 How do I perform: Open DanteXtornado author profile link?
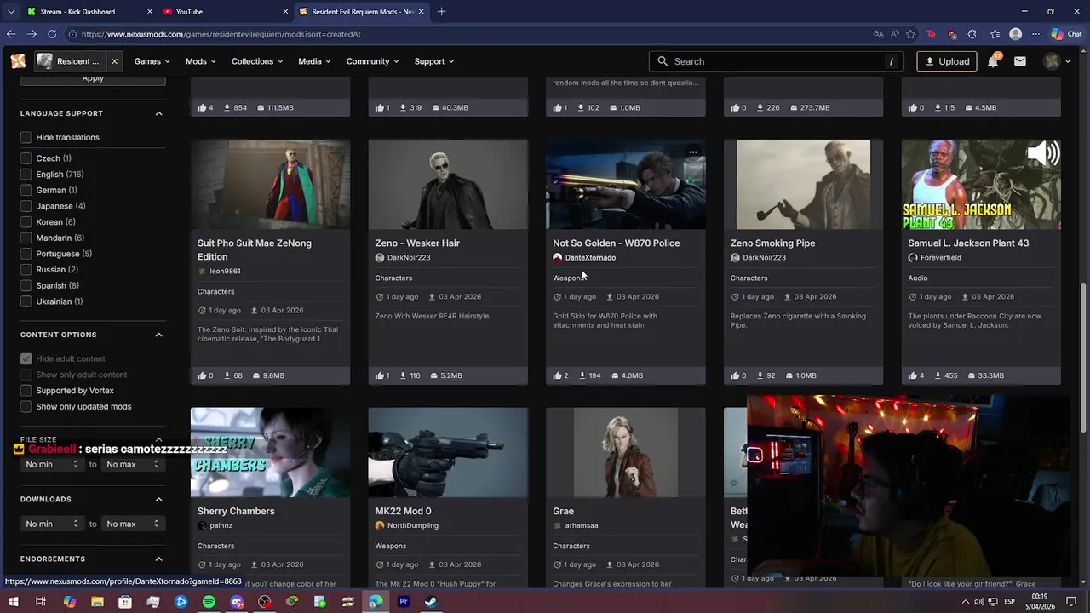click(x=590, y=257)
